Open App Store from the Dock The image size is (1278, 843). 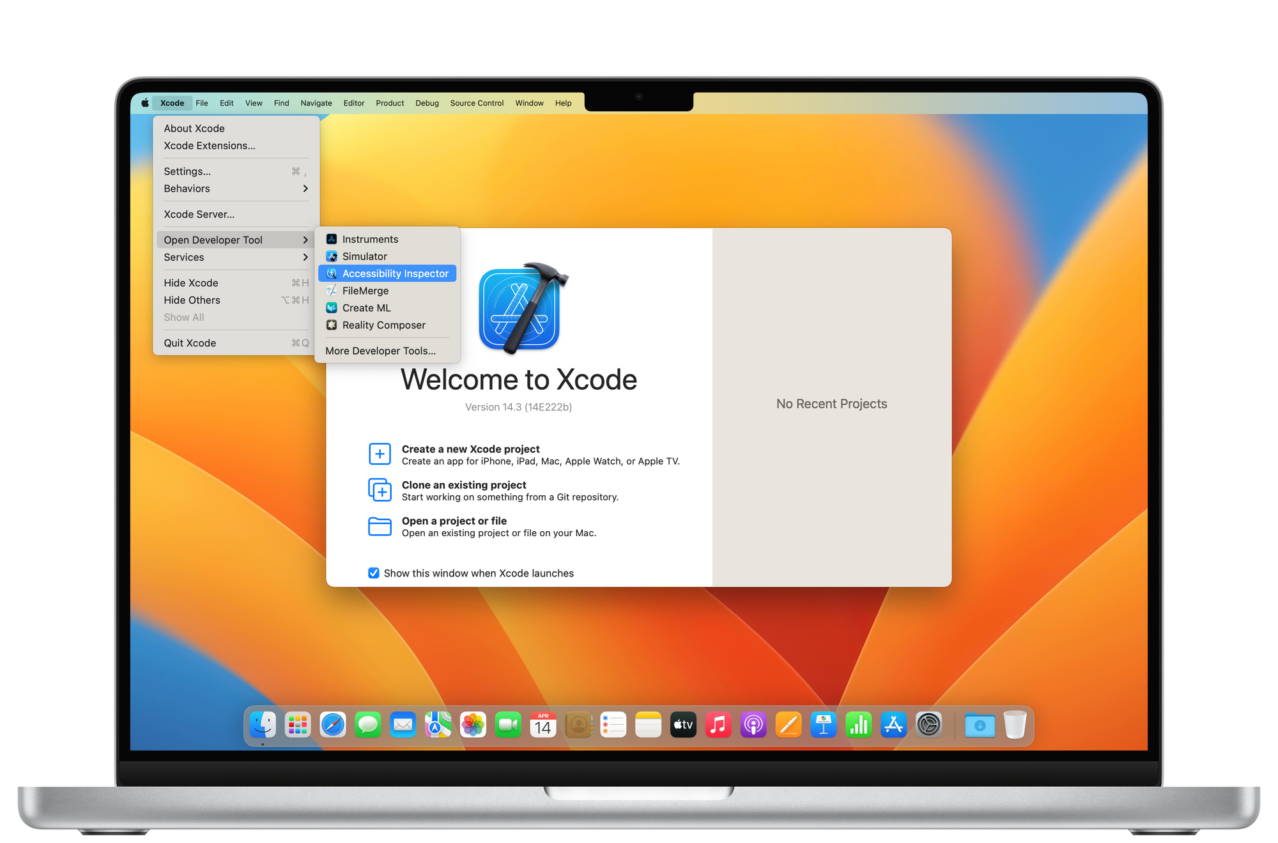coord(893,725)
